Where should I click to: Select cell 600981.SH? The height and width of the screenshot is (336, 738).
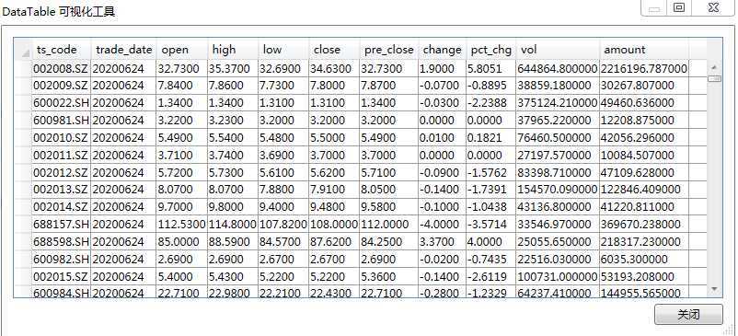pos(61,121)
